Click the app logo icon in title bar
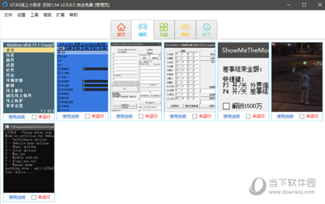Image resolution: width=325 pixels, height=204 pixels. [x=5, y=4]
